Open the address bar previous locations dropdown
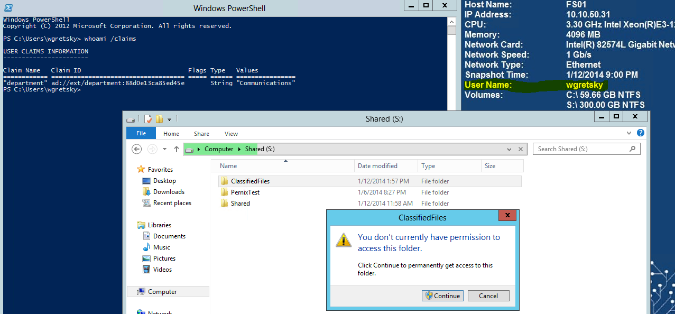The height and width of the screenshot is (314, 675). pyautogui.click(x=510, y=150)
